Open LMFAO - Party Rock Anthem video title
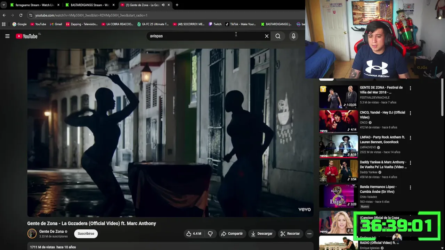This screenshot has height=250, width=445. 382,140
